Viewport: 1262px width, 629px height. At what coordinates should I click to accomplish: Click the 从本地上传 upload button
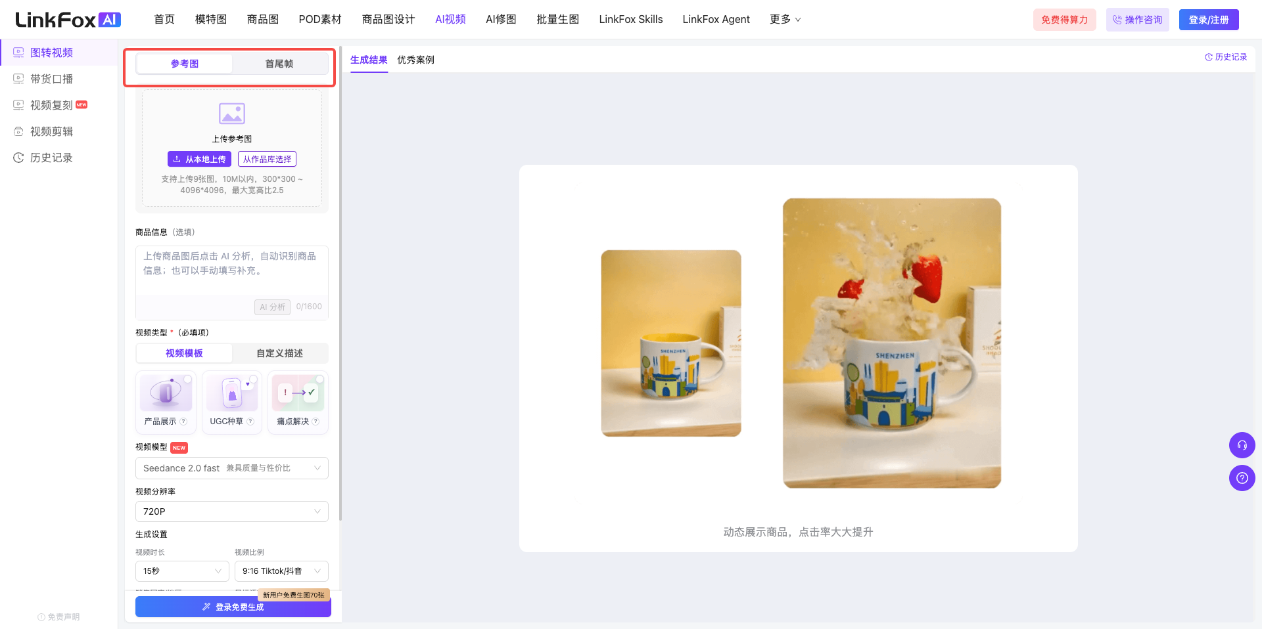(199, 159)
